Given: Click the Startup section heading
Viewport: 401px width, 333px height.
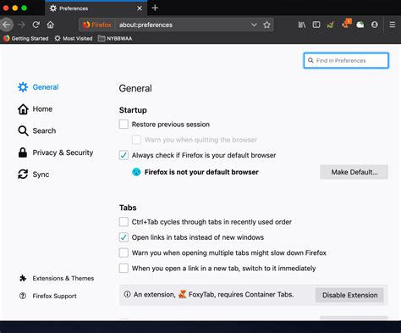Looking at the screenshot, I should pyautogui.click(x=133, y=110).
